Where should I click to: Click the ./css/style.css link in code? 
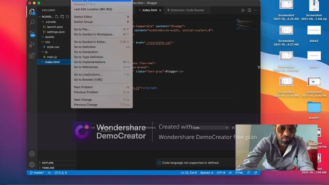[158, 43]
